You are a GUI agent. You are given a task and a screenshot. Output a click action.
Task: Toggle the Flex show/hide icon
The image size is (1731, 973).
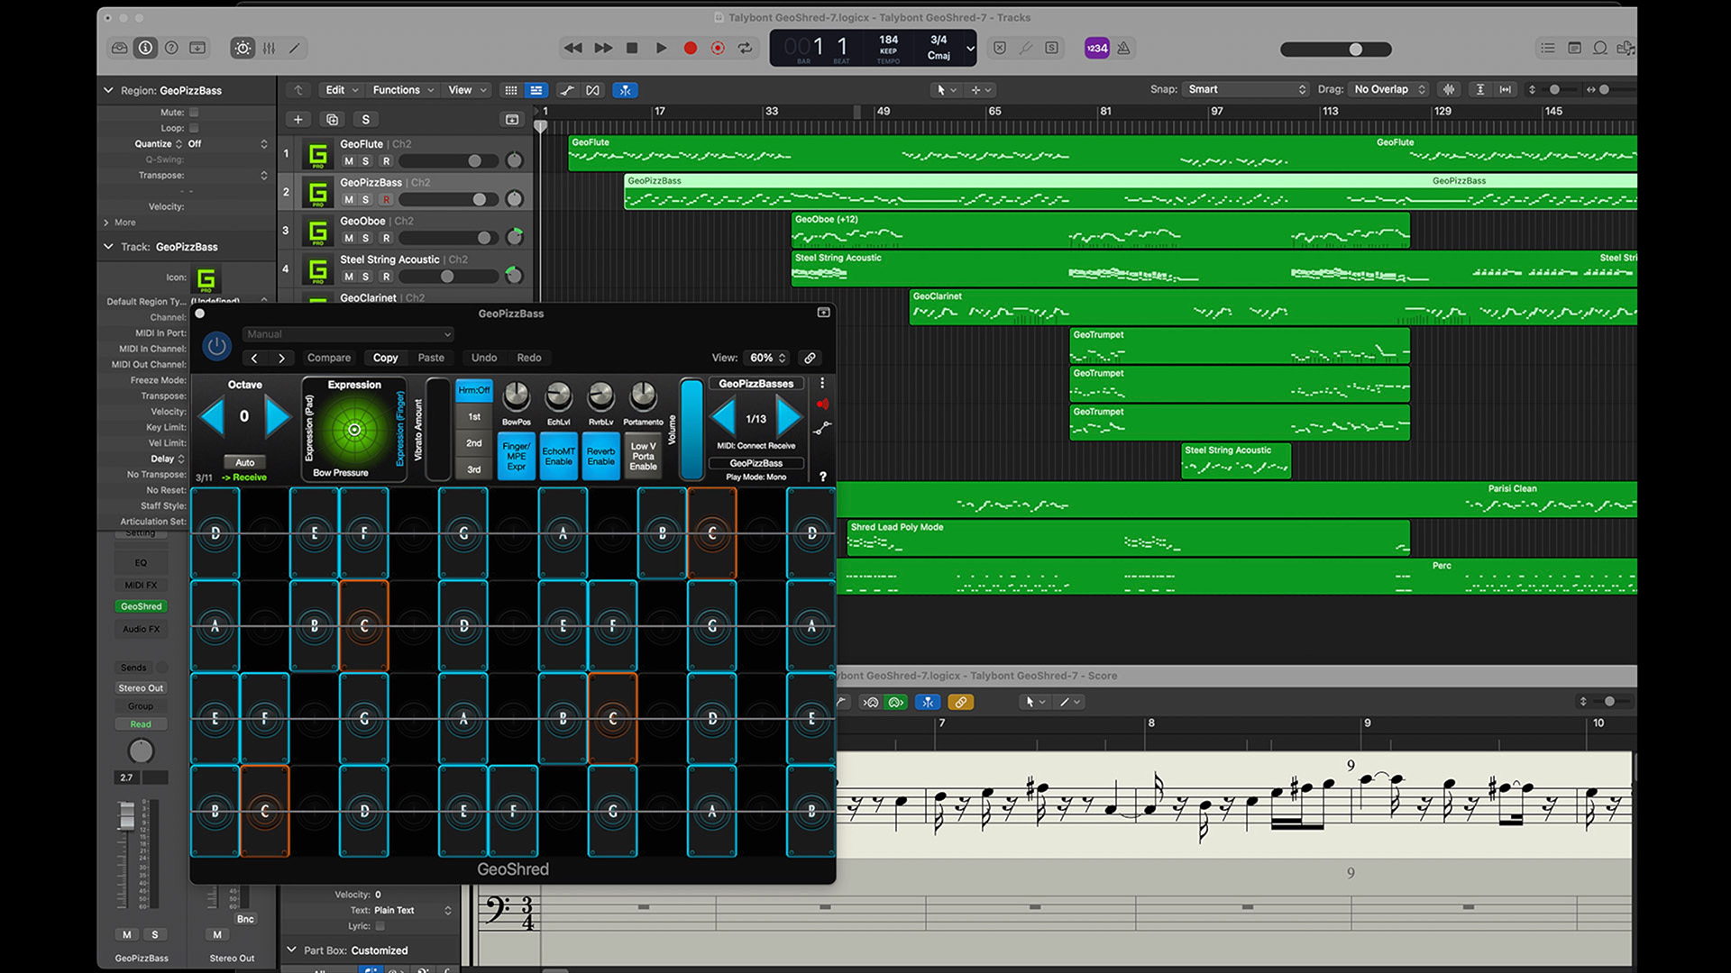592,90
